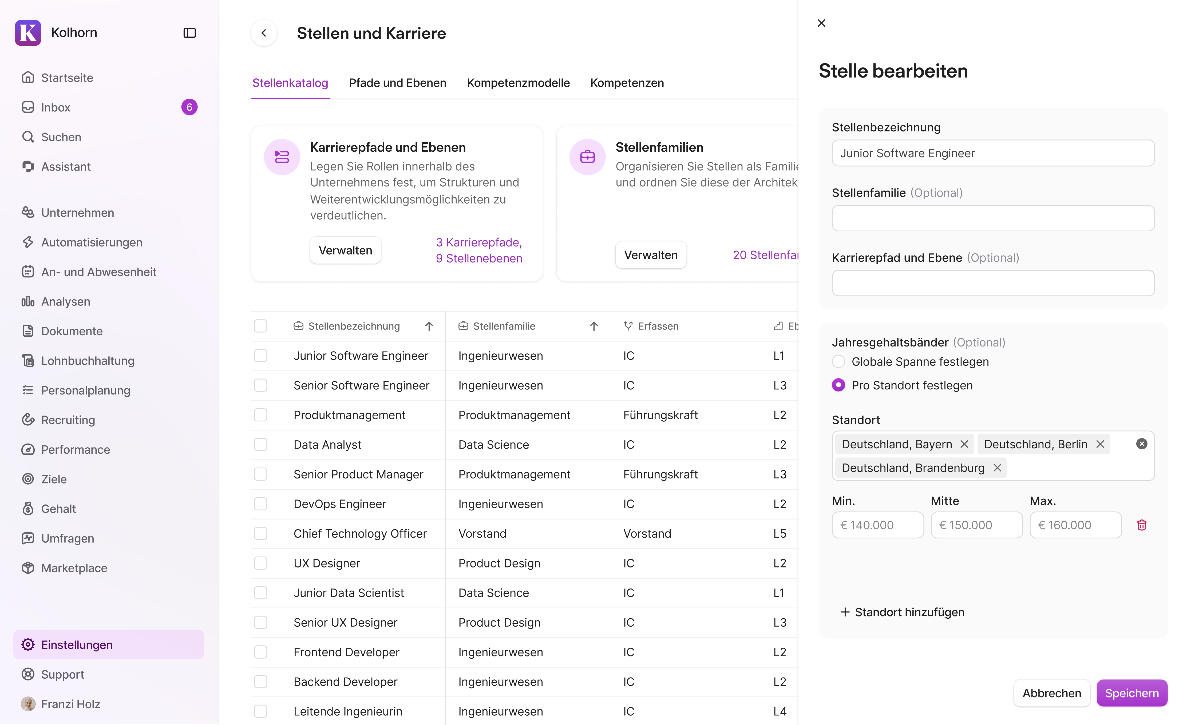The height and width of the screenshot is (725, 1187).
Task: Sort Stellenfamilie column arrow
Action: click(593, 326)
